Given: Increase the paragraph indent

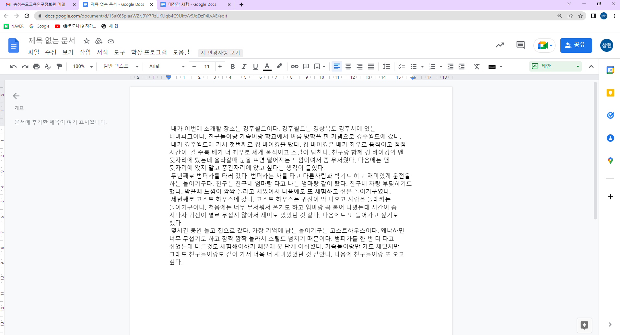Looking at the screenshot, I should click(462, 67).
